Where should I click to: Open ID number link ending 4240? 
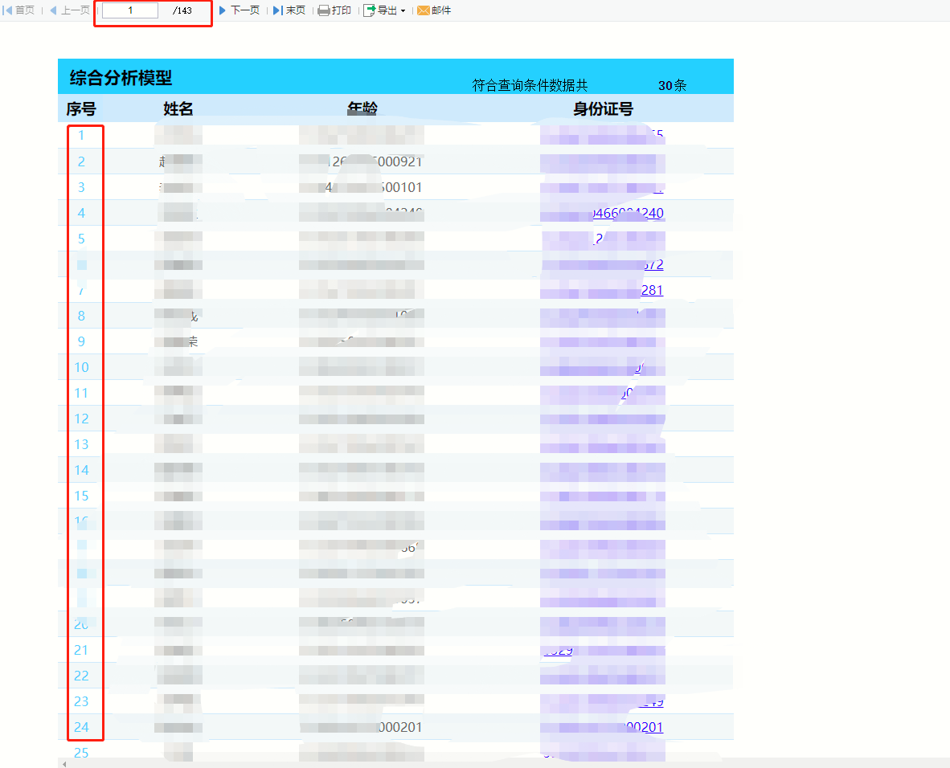(x=628, y=213)
